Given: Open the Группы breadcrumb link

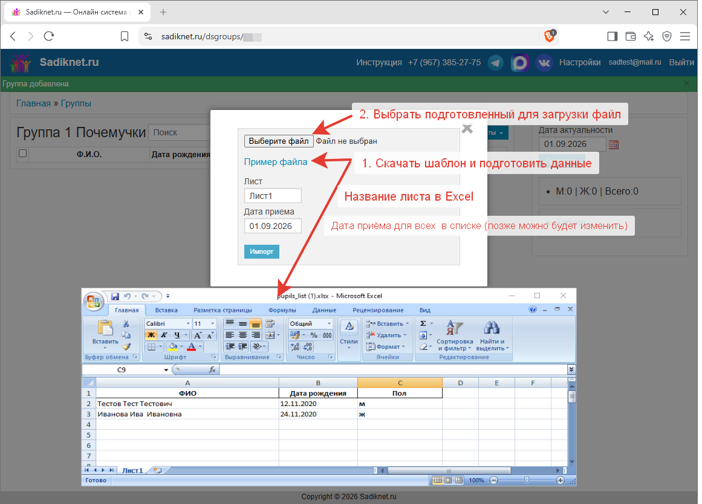Looking at the screenshot, I should tap(76, 103).
